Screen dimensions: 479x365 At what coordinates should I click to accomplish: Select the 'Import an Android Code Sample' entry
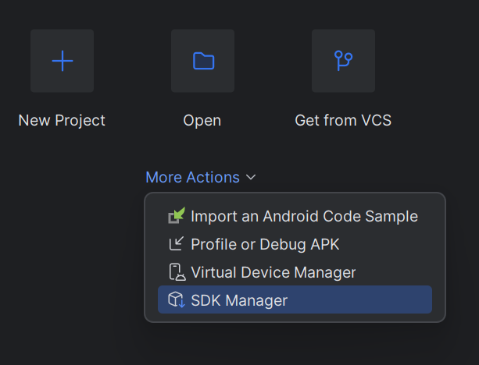click(304, 216)
